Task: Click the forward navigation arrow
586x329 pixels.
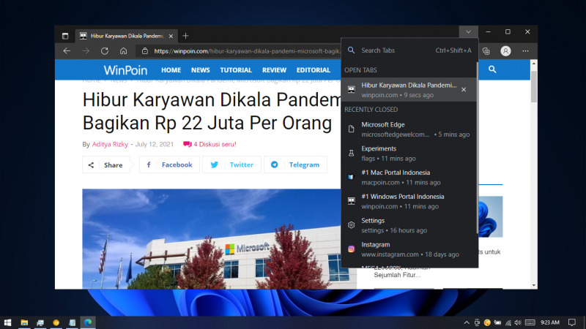Action: 86,51
